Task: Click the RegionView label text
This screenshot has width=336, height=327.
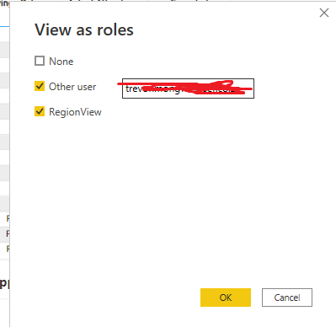Action: click(75, 112)
